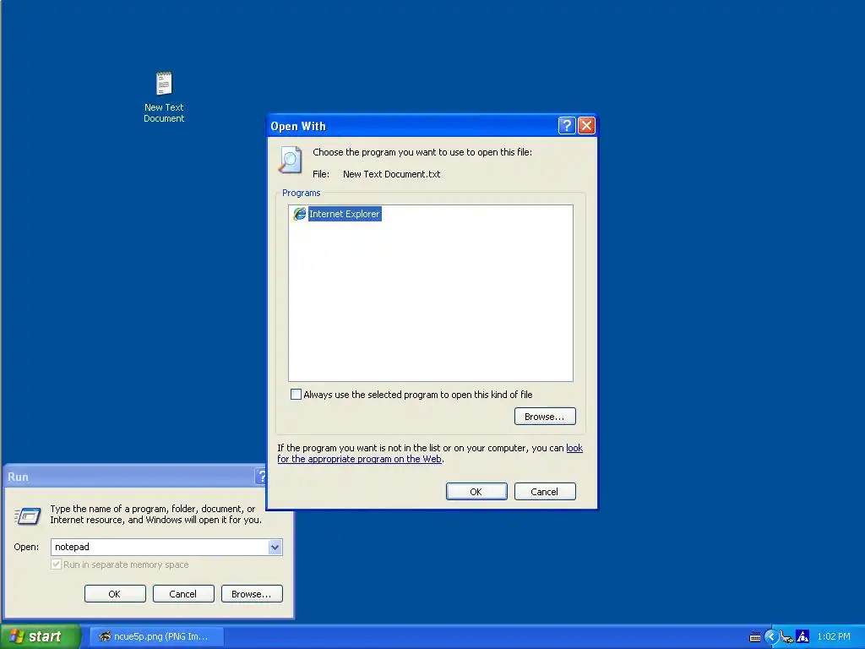Cancel the Run dialog

tap(183, 594)
